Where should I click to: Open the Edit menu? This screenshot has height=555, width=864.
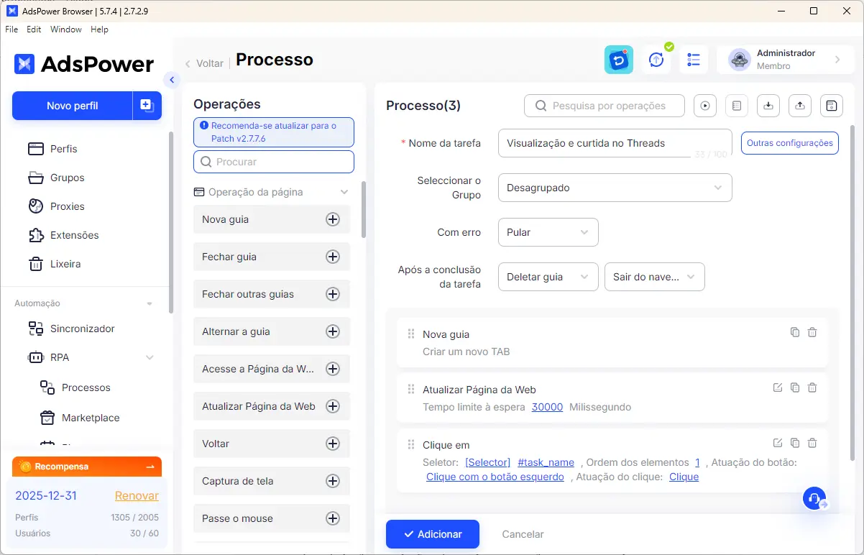[x=34, y=29]
